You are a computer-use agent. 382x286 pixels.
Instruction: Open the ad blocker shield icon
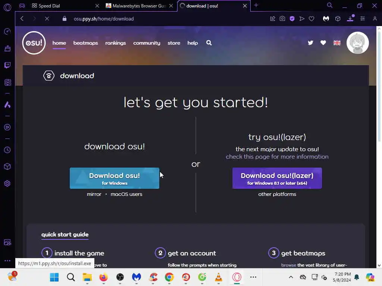pos(292,19)
